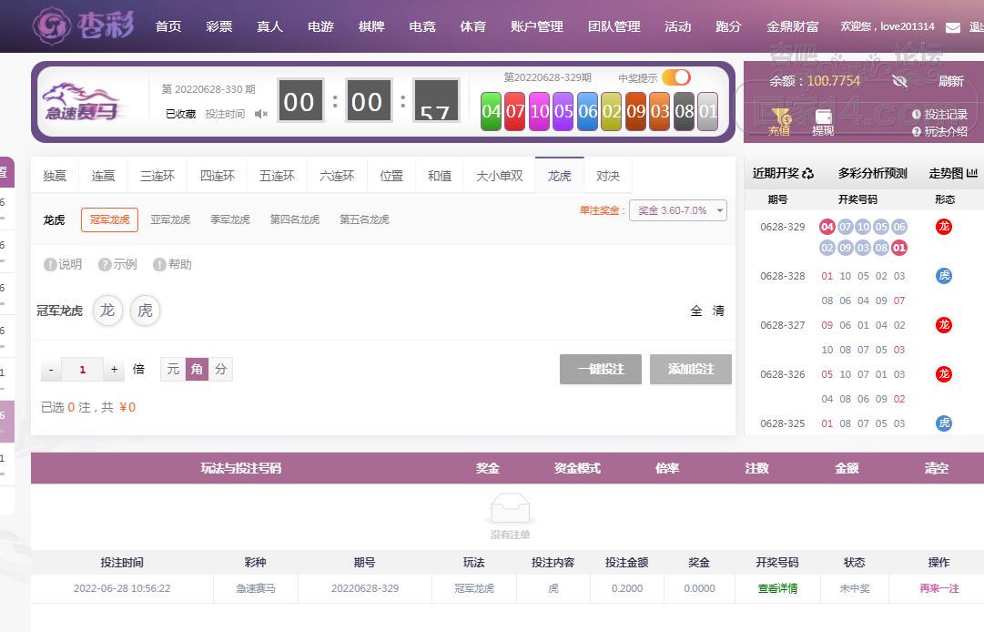Click the mail envelope icon in header
984x632 pixels.
click(x=953, y=27)
